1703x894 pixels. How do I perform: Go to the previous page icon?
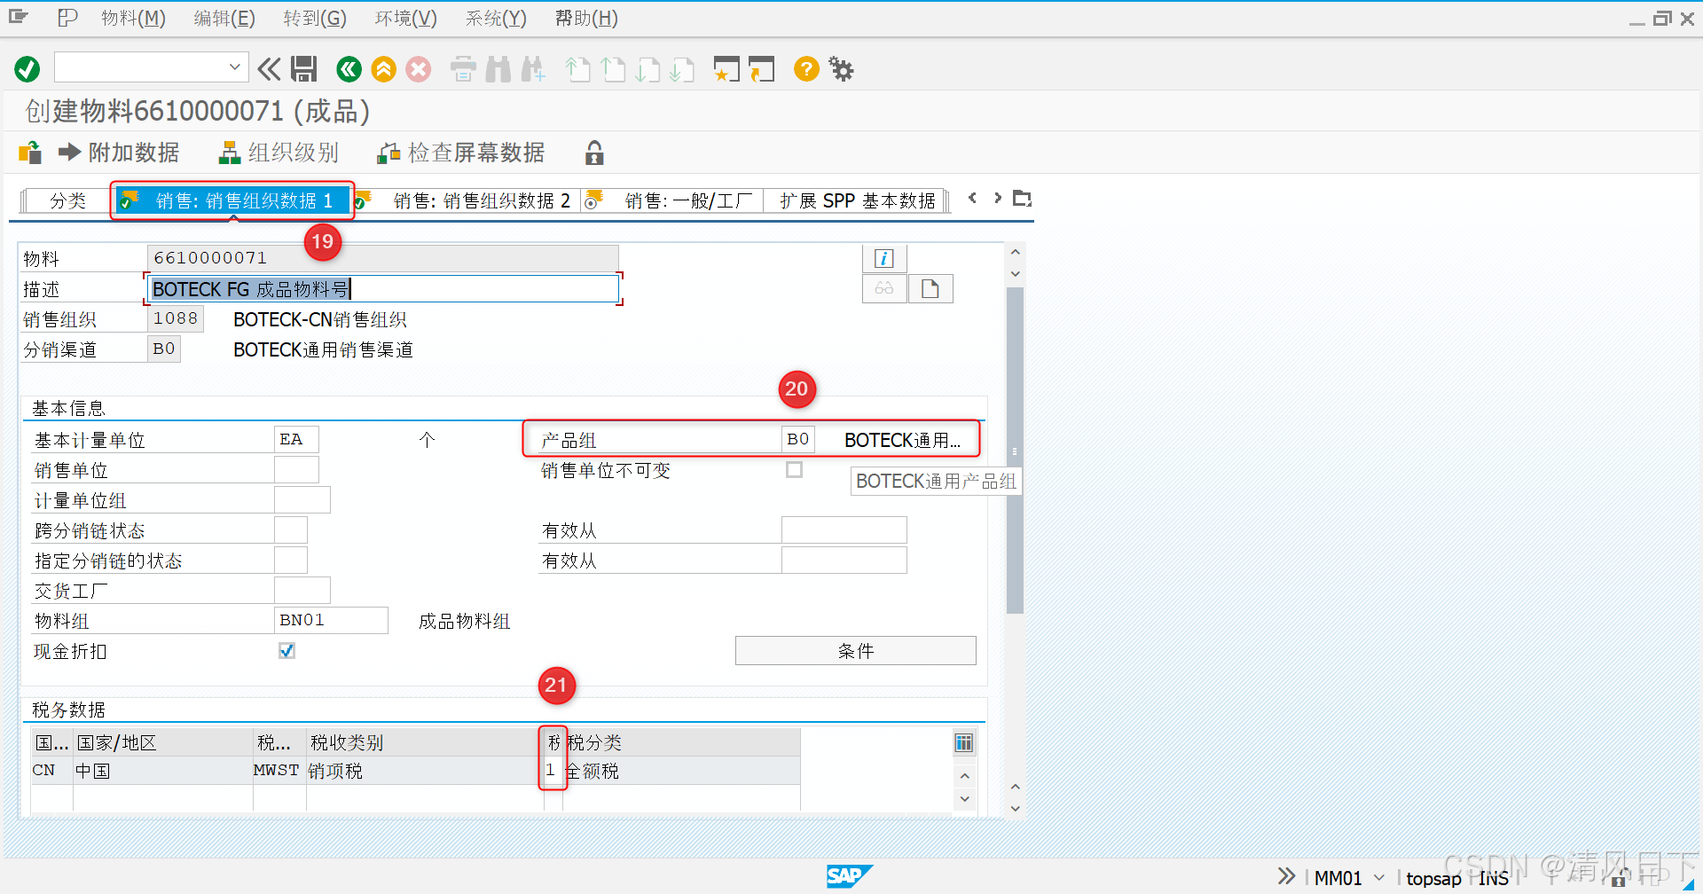click(613, 68)
